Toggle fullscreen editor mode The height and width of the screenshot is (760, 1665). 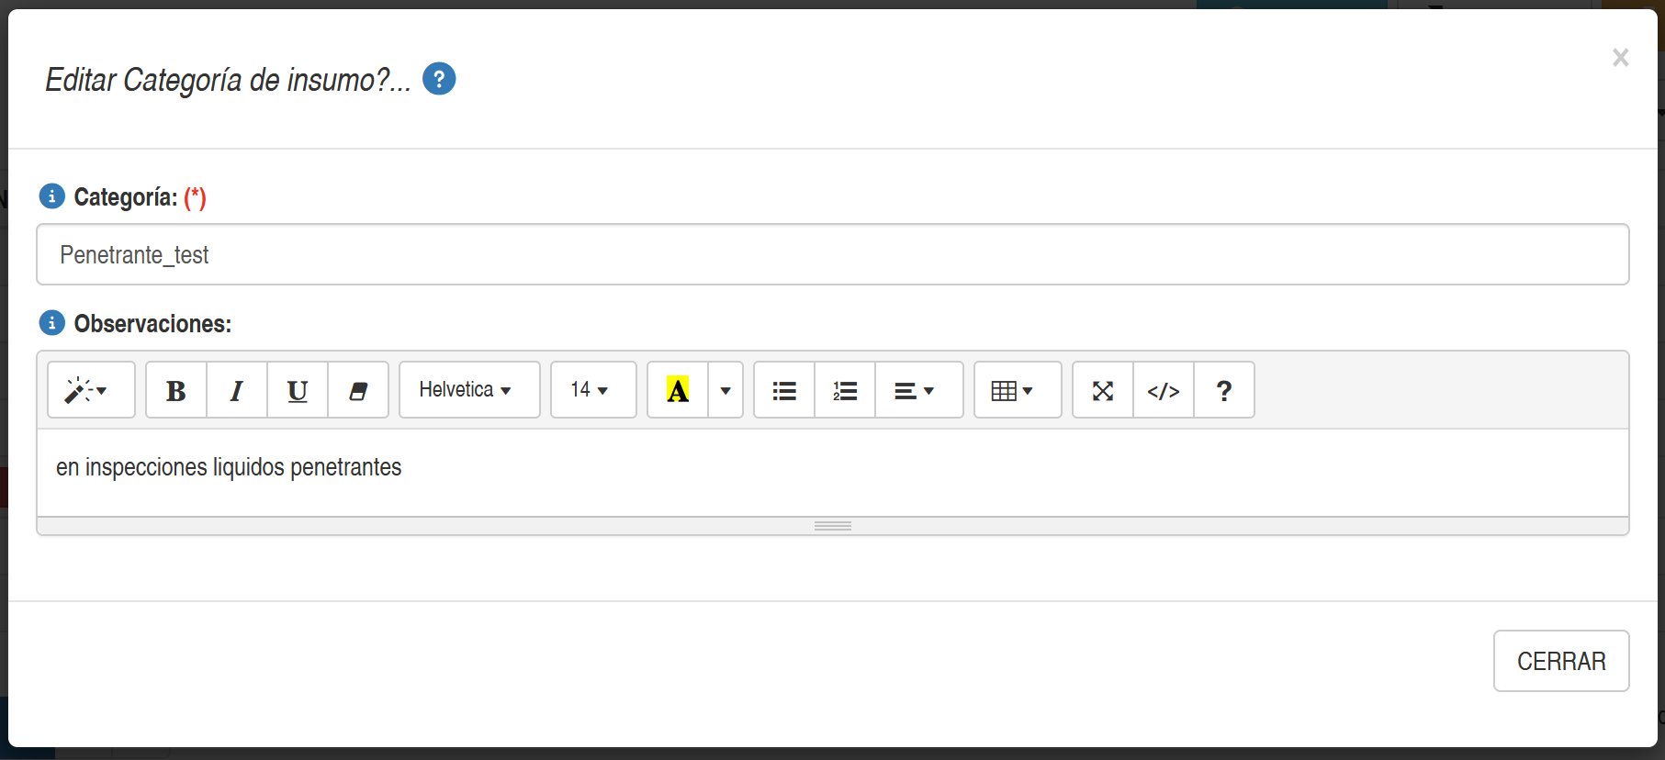(1103, 390)
